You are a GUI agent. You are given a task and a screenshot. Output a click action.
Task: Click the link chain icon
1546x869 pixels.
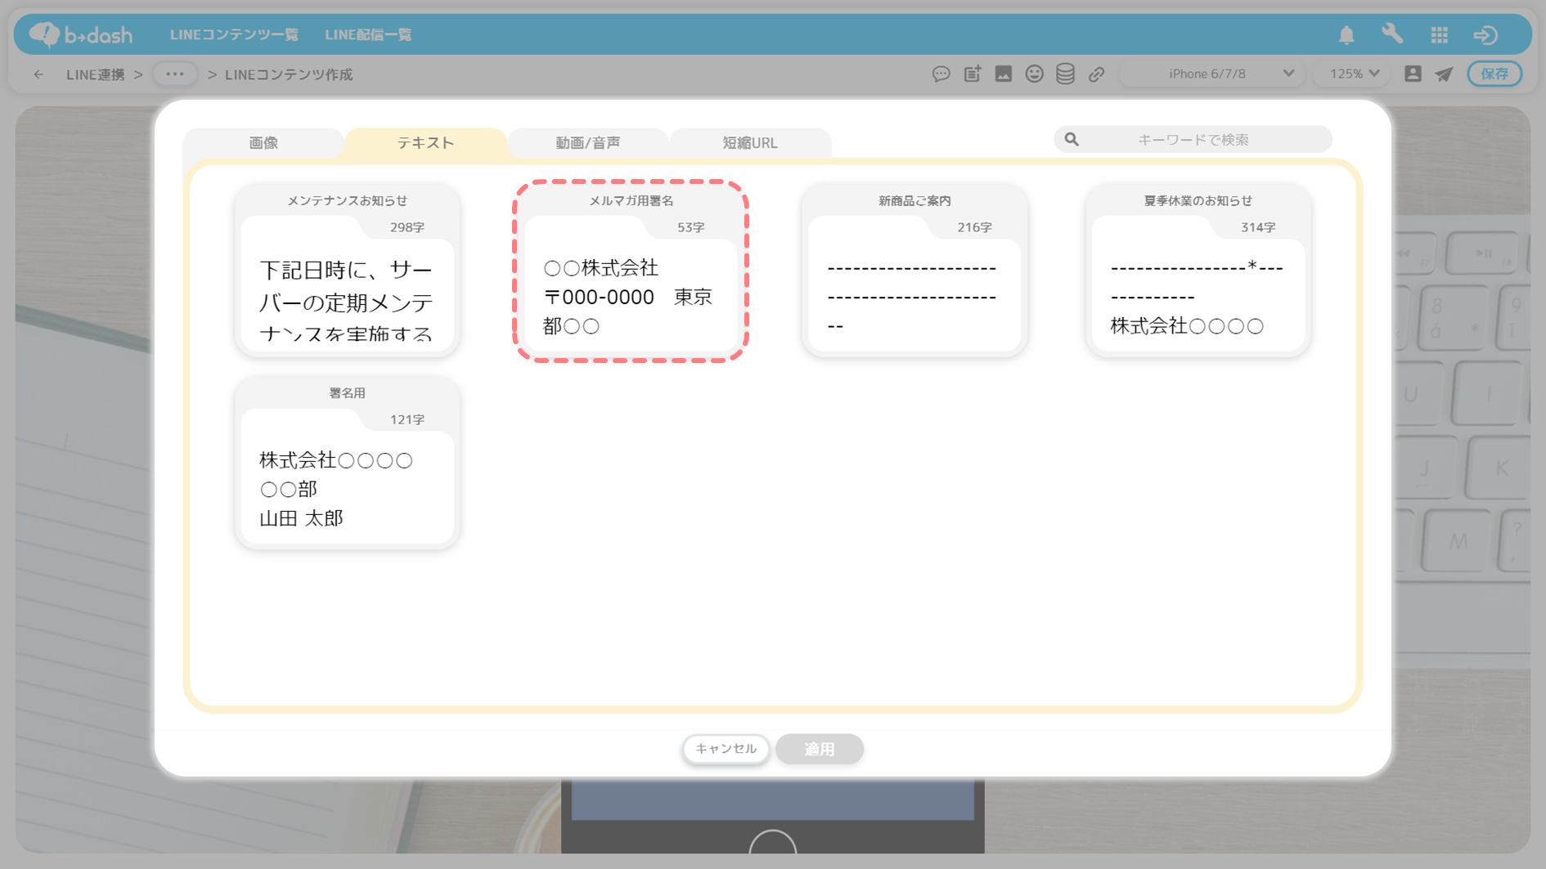tap(1096, 74)
